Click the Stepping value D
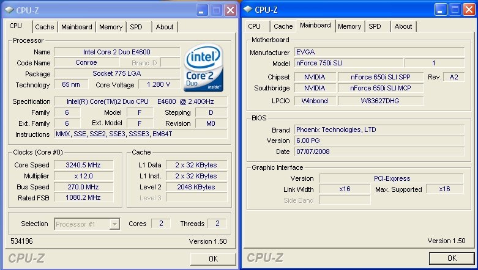Viewport: 478px width, 270px height. tap(211, 112)
